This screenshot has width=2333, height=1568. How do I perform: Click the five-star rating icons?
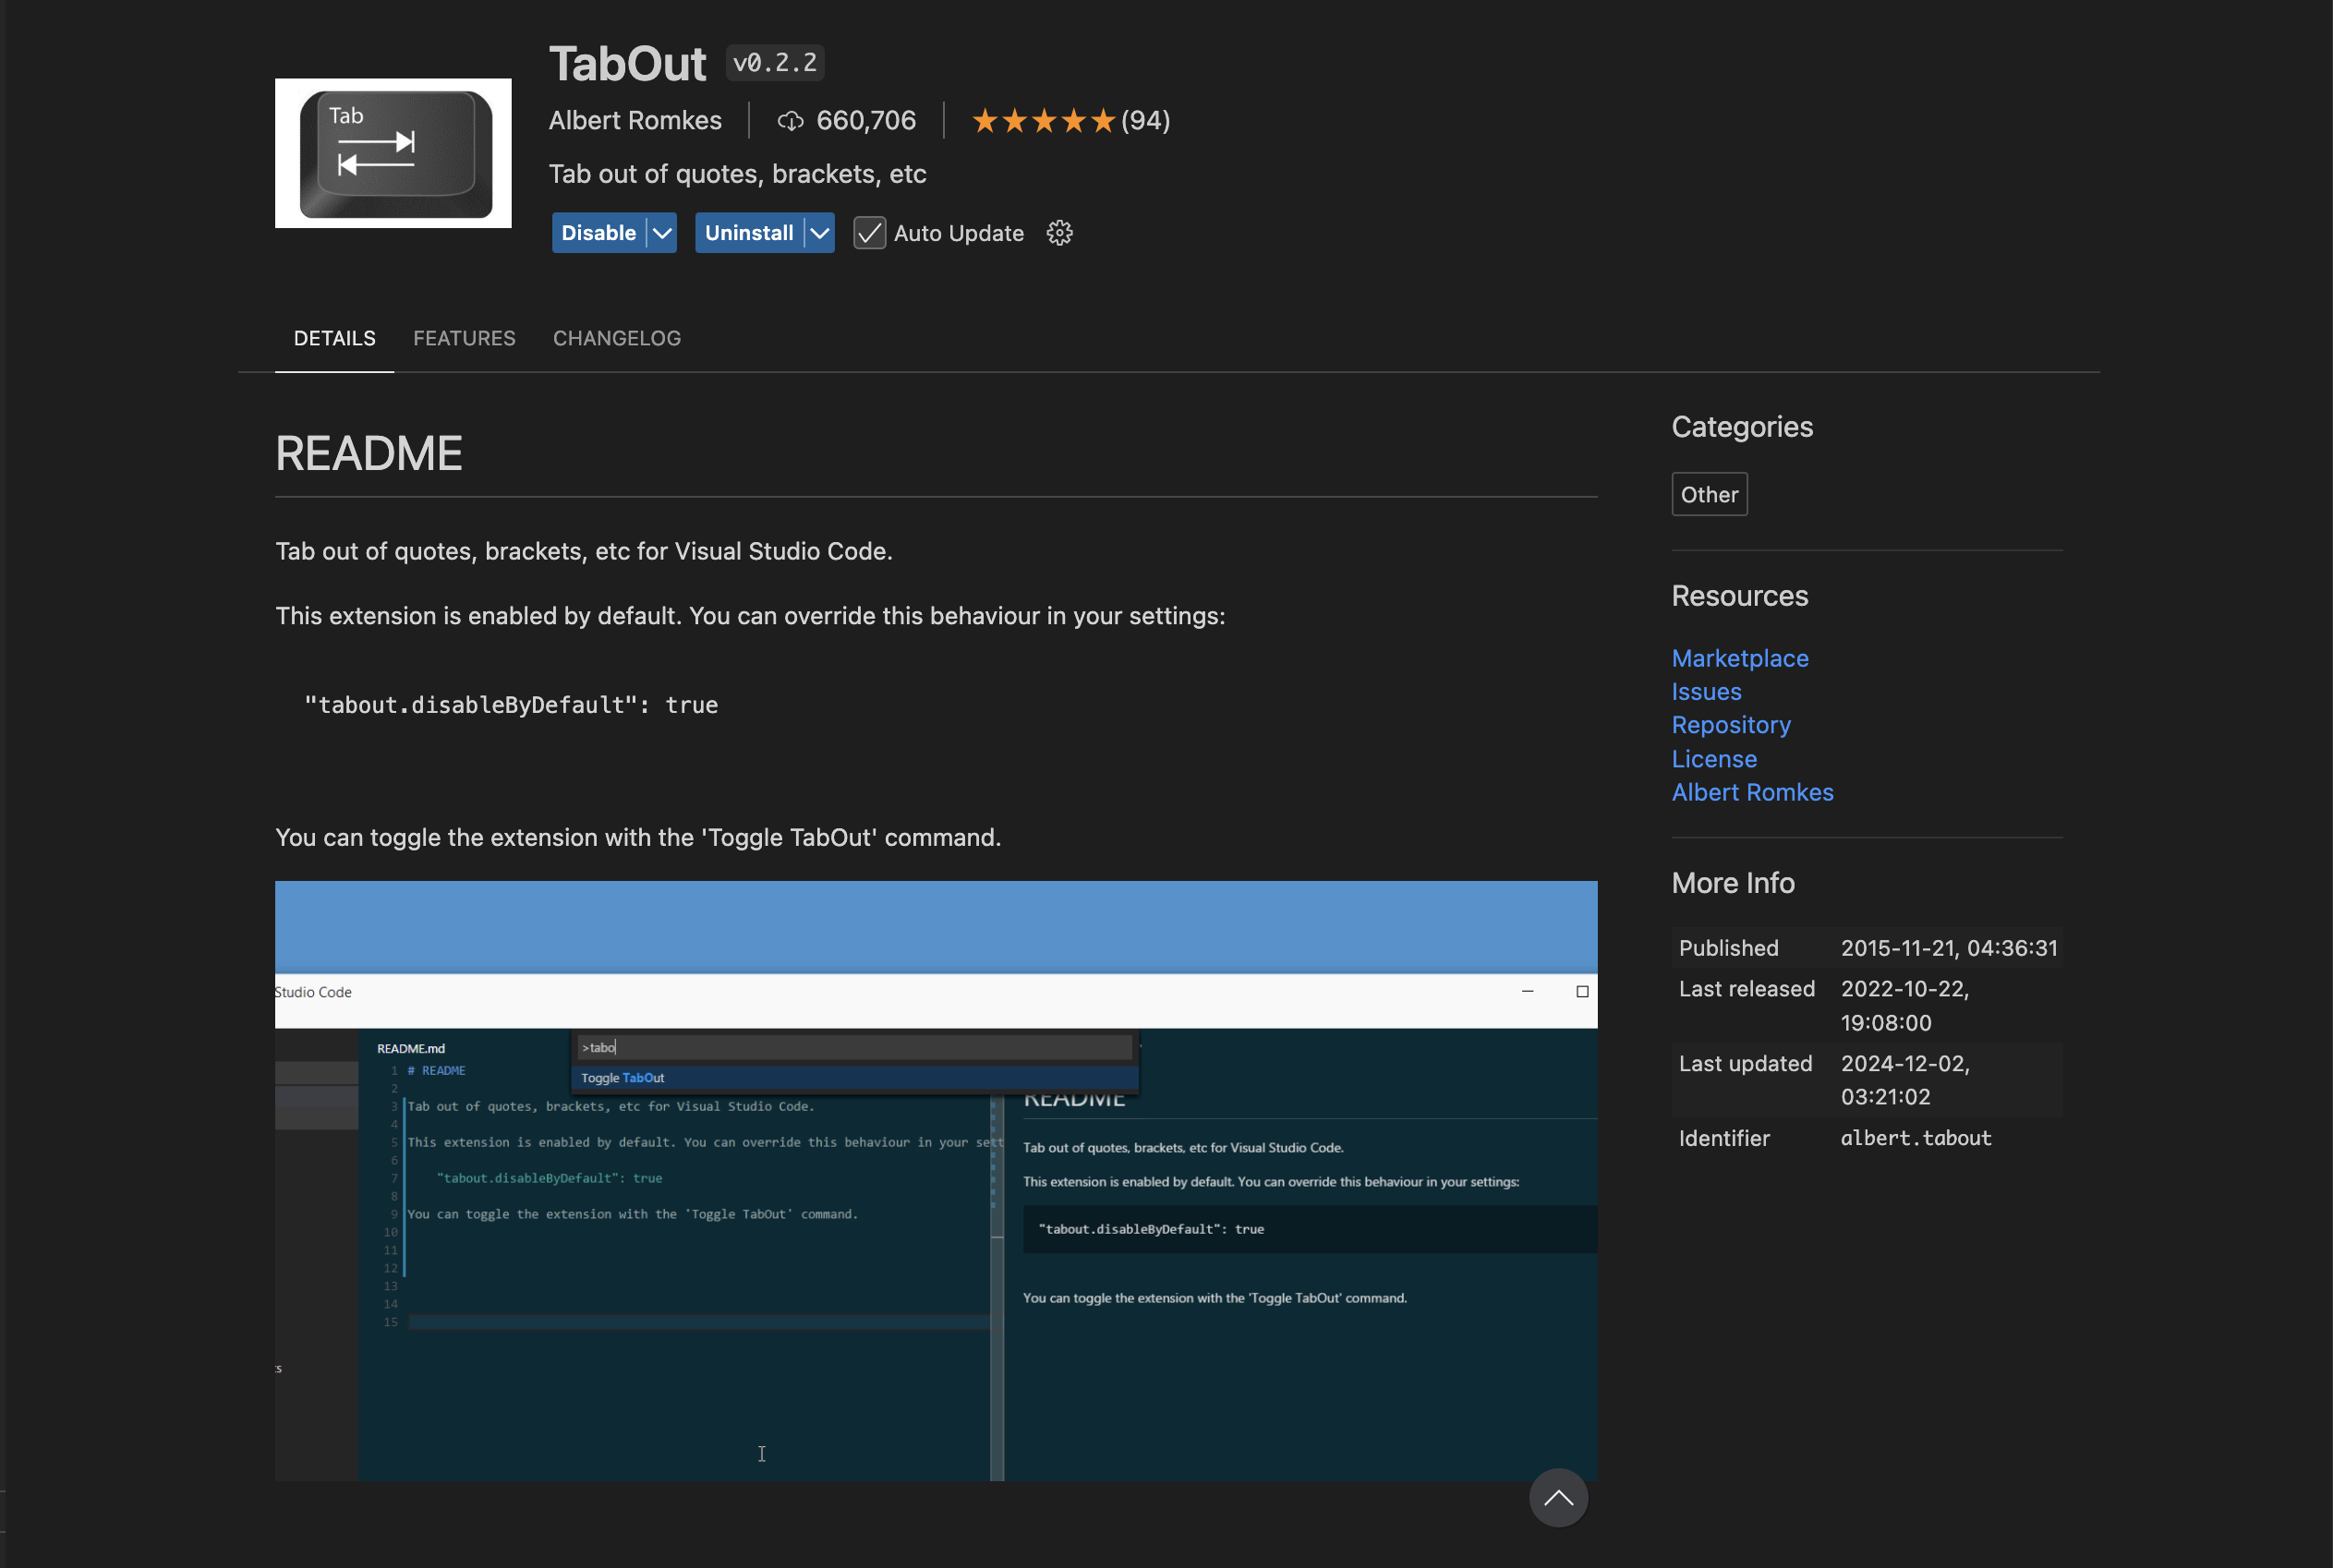(1043, 121)
